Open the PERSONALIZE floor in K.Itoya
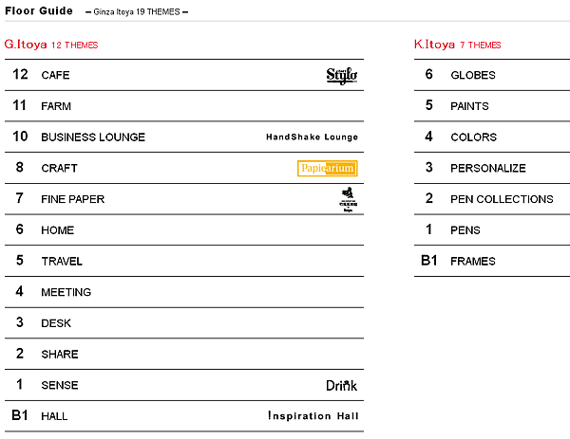 coord(492,168)
